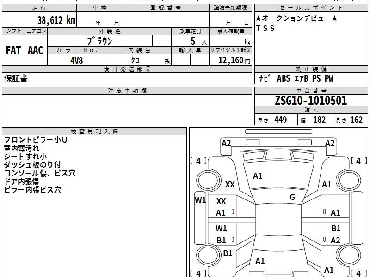Click the color number 4V8
Image resolution: width=370 pixels, height=277 pixels.
pos(77,60)
